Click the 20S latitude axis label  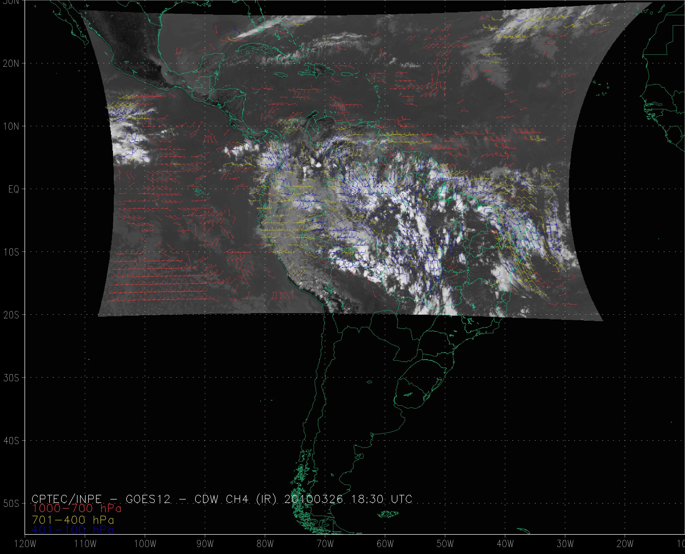point(11,315)
